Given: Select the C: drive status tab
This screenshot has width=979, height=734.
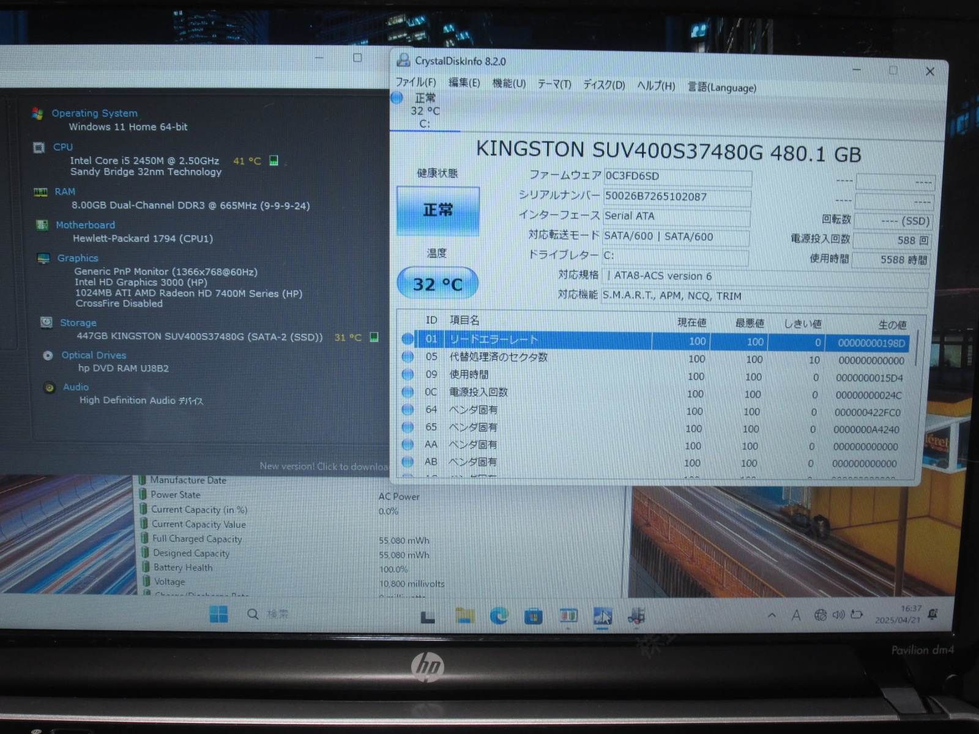Looking at the screenshot, I should [425, 111].
